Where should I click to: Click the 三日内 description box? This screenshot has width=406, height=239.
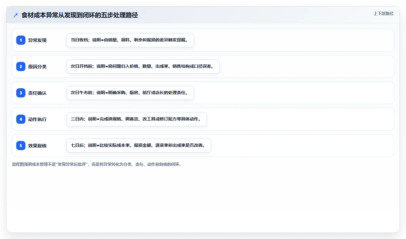coord(137,119)
